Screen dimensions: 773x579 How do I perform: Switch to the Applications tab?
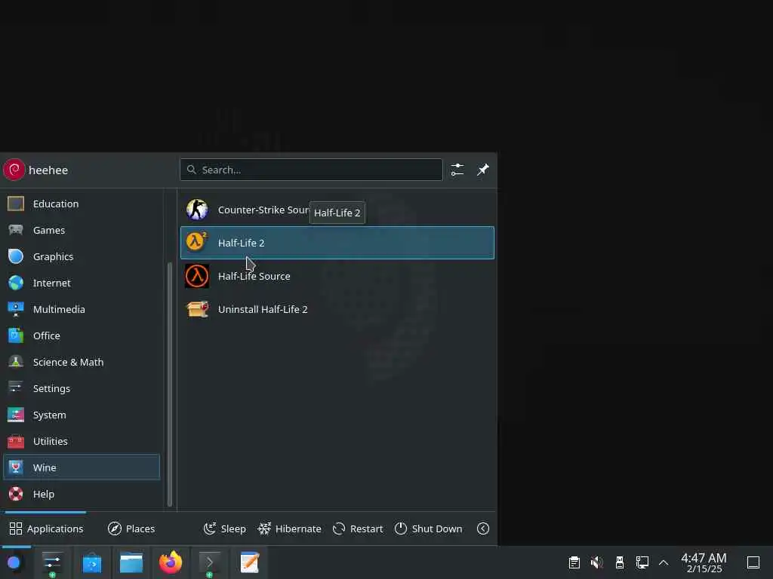tap(46, 528)
